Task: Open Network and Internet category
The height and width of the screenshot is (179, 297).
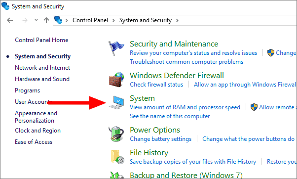Action: coord(42,68)
